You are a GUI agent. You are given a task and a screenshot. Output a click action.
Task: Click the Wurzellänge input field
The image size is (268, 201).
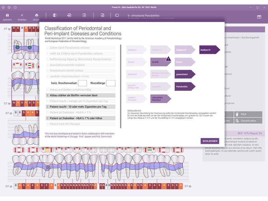click(111, 83)
